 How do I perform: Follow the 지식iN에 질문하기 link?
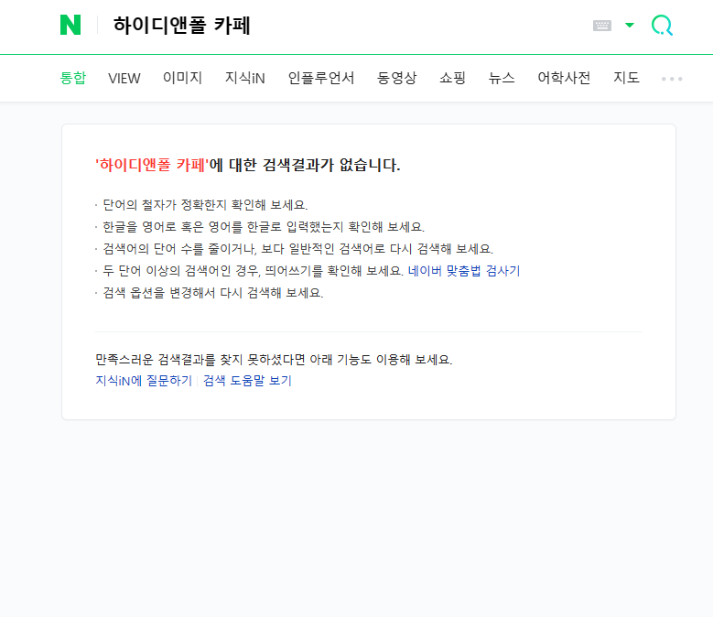(144, 381)
